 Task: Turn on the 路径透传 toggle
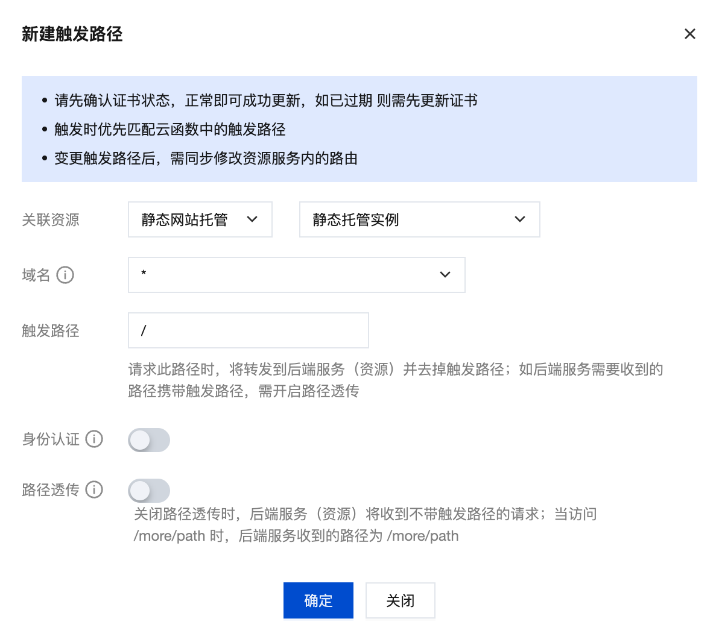click(x=149, y=491)
